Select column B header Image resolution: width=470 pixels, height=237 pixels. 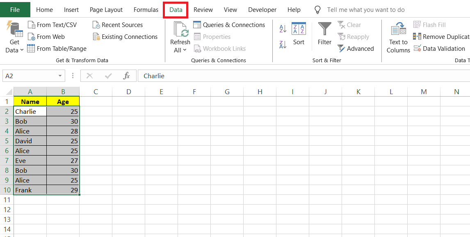pos(63,92)
